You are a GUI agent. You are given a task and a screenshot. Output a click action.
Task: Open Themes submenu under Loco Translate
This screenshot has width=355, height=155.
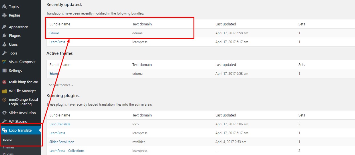[9, 147]
